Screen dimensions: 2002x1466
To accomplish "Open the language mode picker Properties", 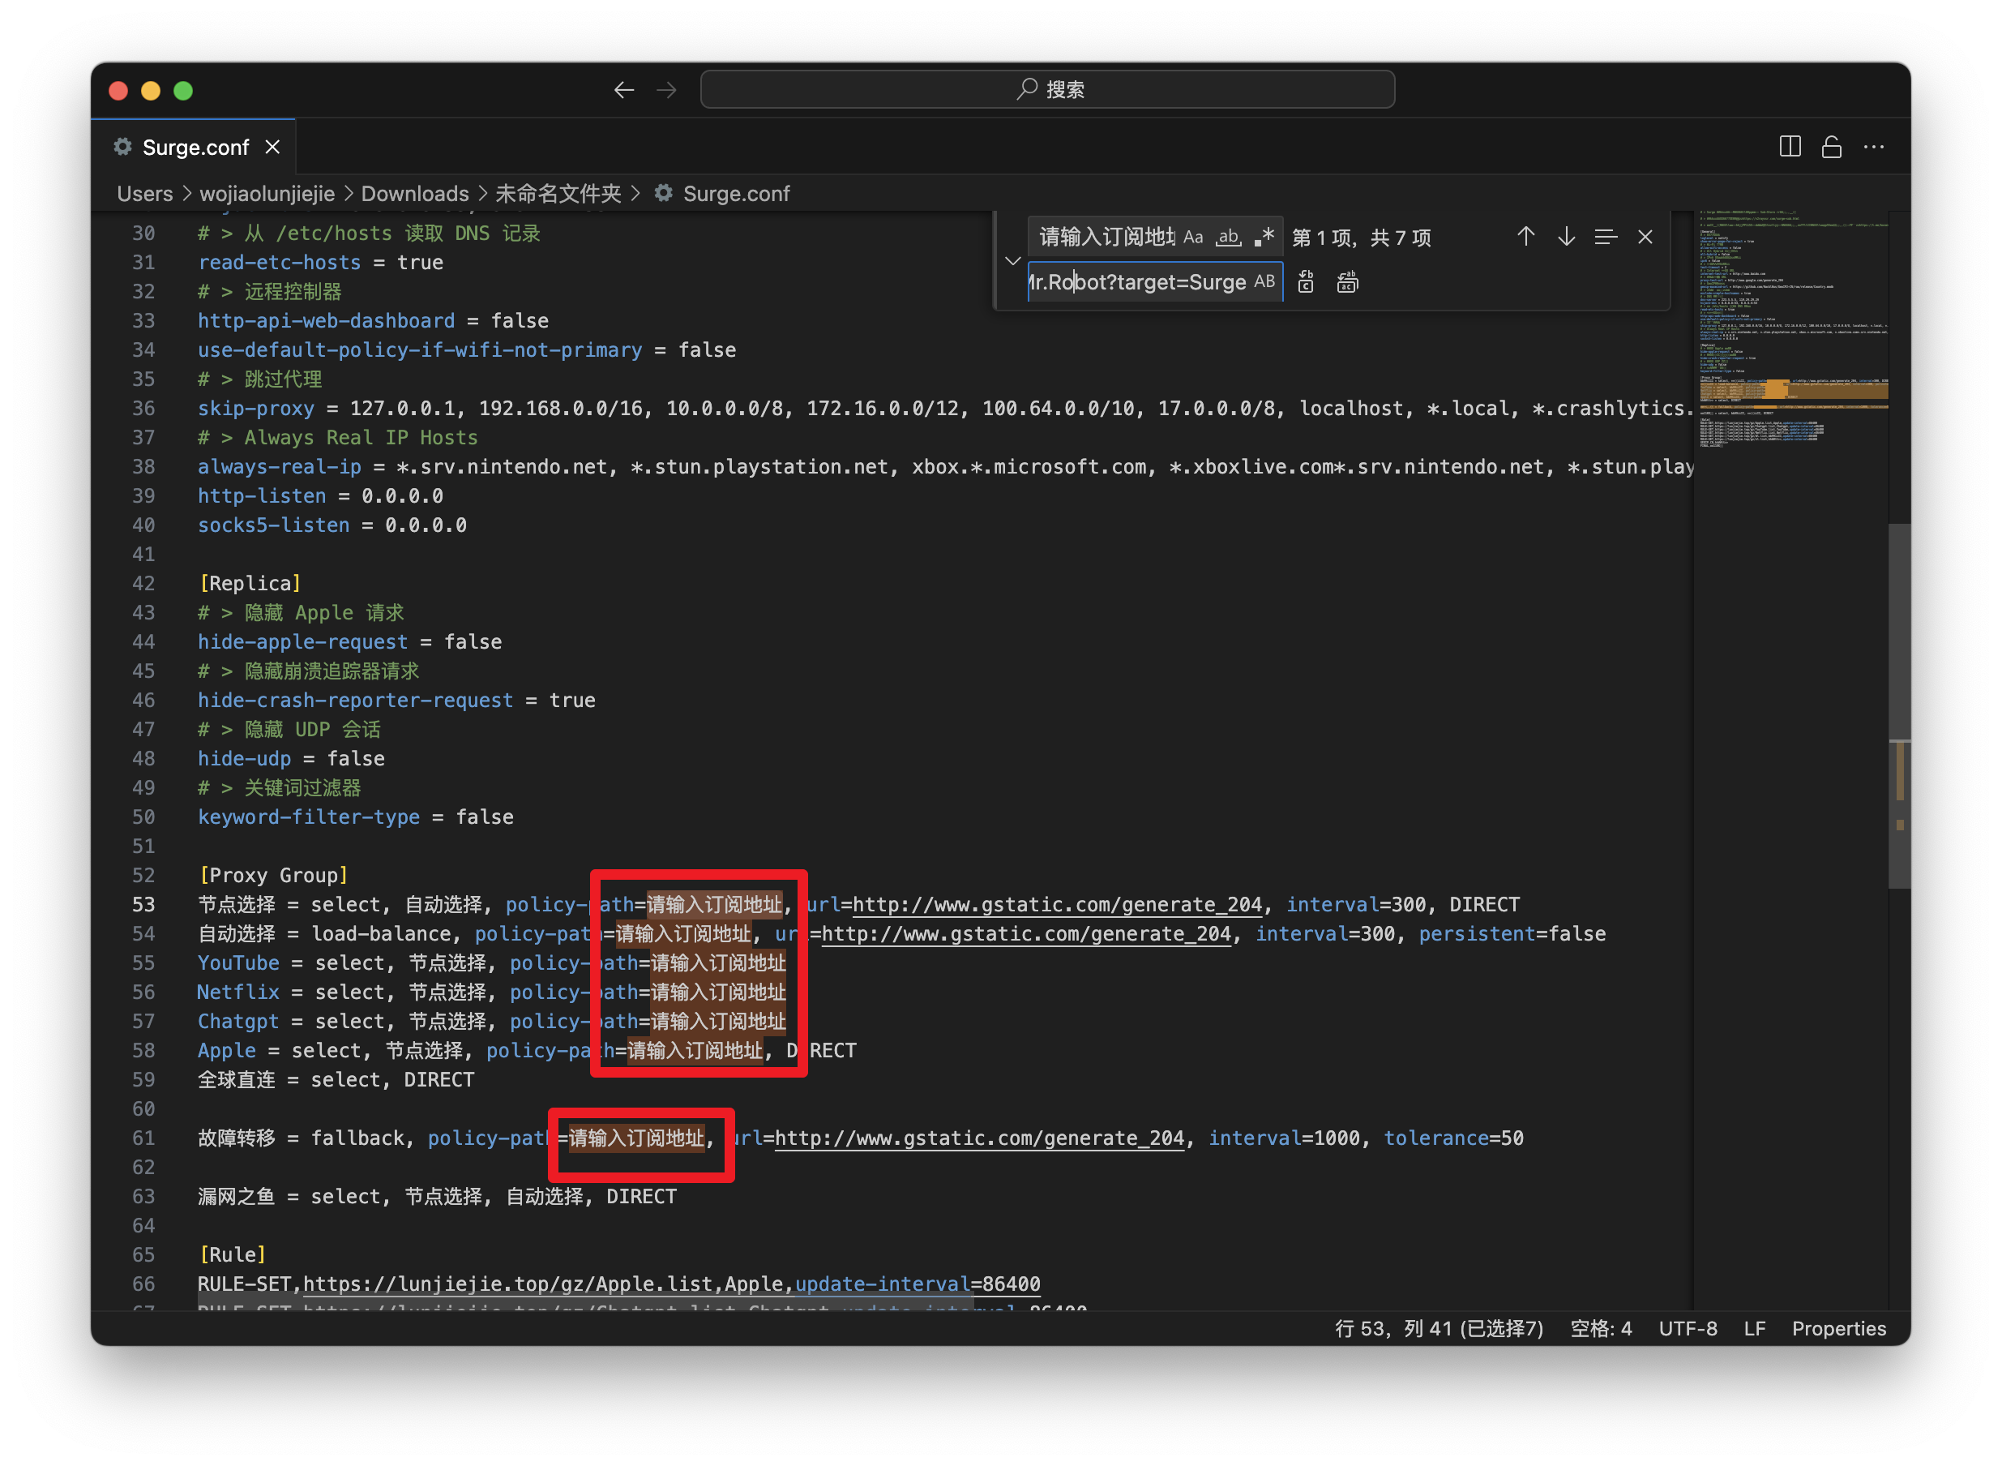I will point(1838,1328).
